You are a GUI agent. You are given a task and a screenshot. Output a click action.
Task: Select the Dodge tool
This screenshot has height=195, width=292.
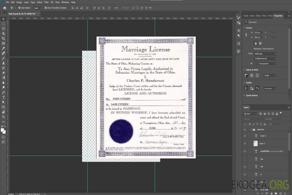click(x=3, y=87)
